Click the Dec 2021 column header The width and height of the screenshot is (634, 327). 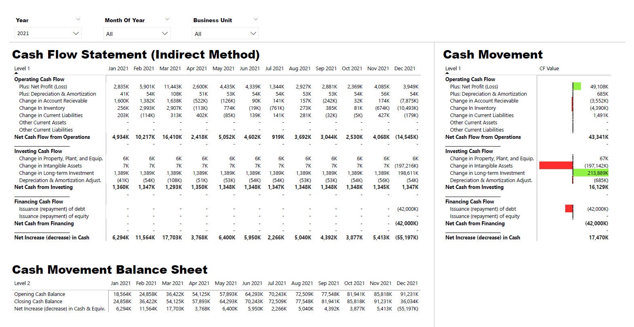pos(405,68)
